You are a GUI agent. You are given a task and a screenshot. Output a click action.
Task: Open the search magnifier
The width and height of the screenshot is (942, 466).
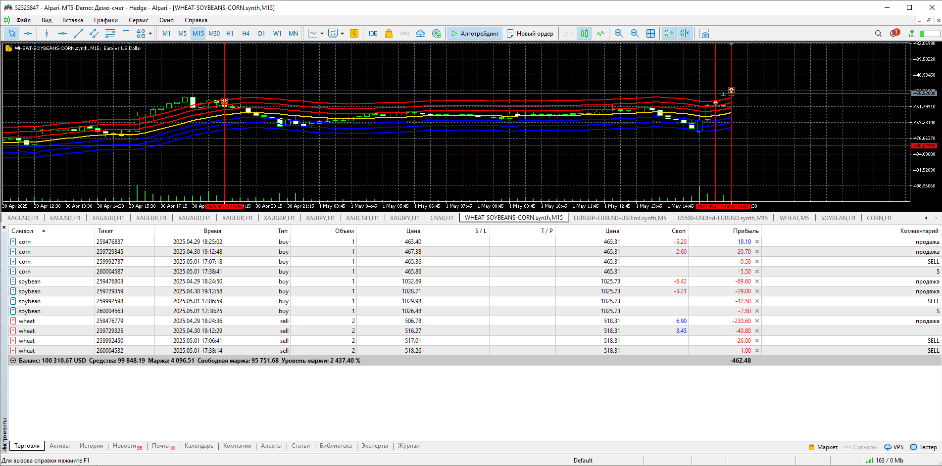coord(878,34)
